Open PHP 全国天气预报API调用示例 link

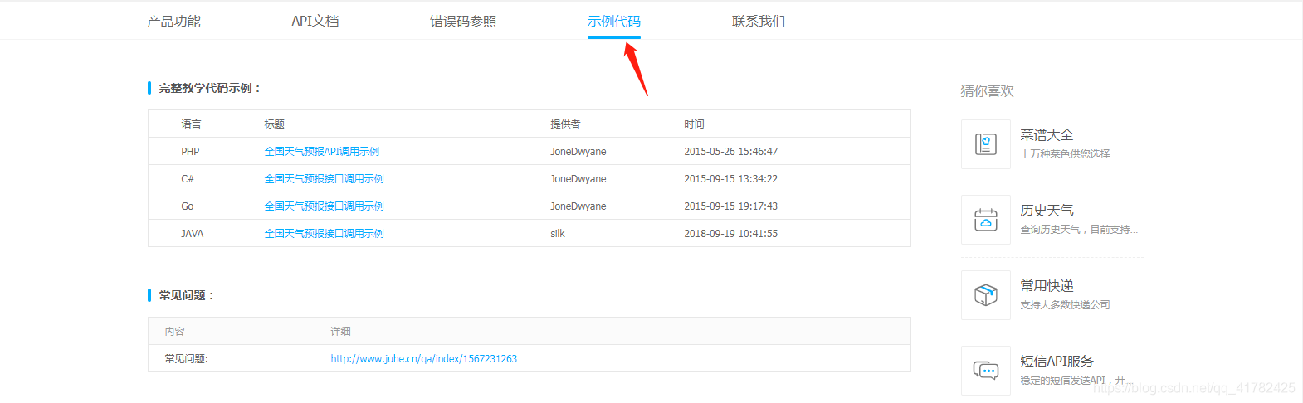(321, 152)
